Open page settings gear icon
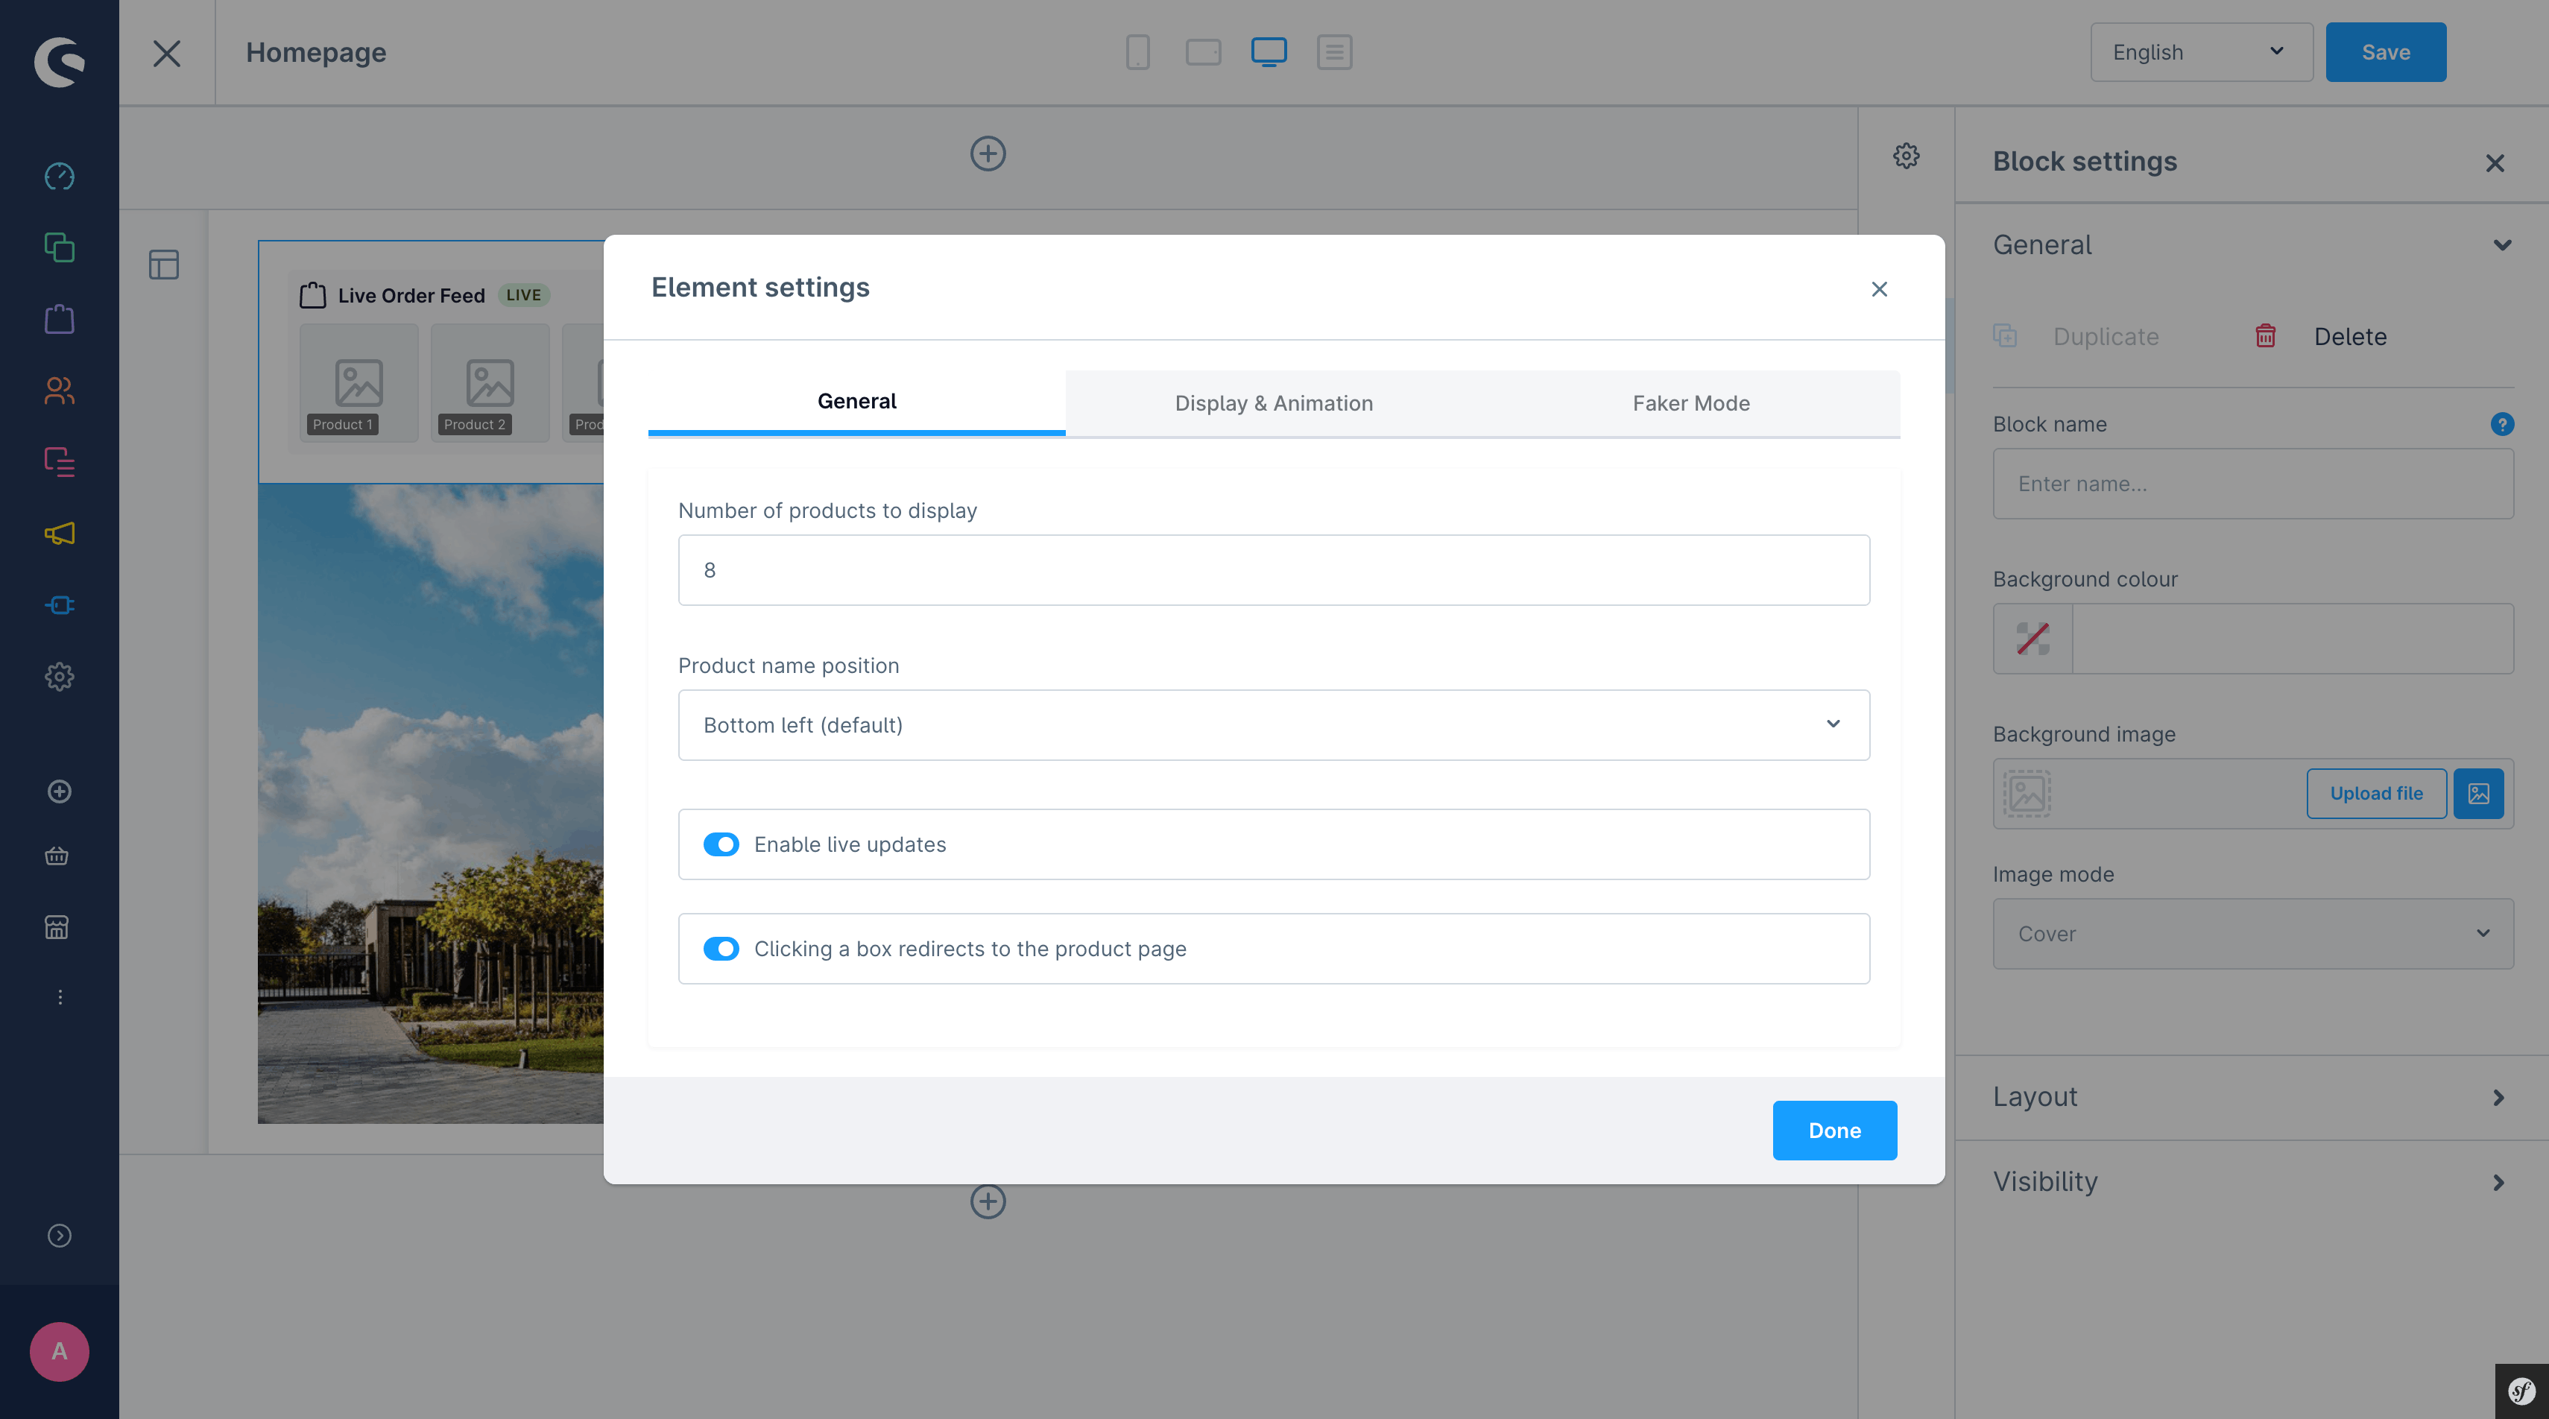Viewport: 2549px width, 1419px height. 1906,157
